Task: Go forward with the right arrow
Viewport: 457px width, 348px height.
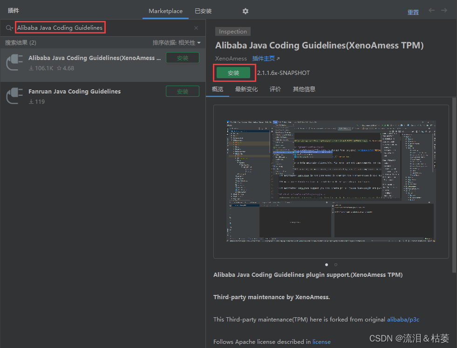Action: click(444, 11)
